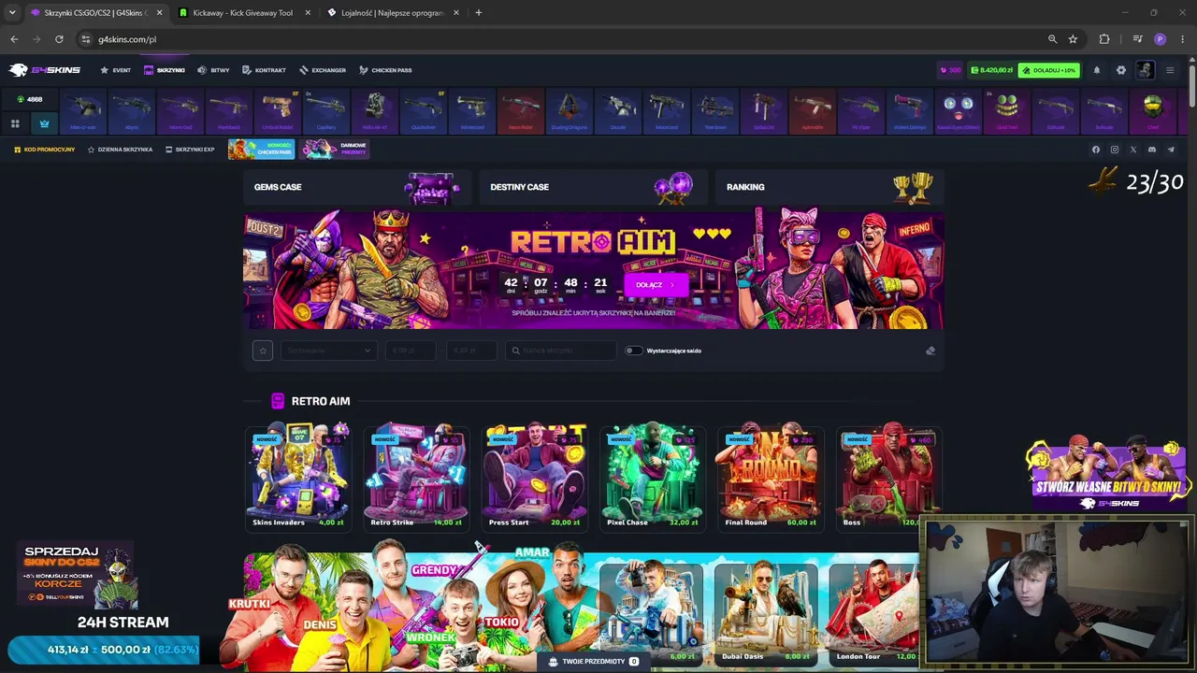
Task: Open the Retro Strike case
Action: click(416, 478)
